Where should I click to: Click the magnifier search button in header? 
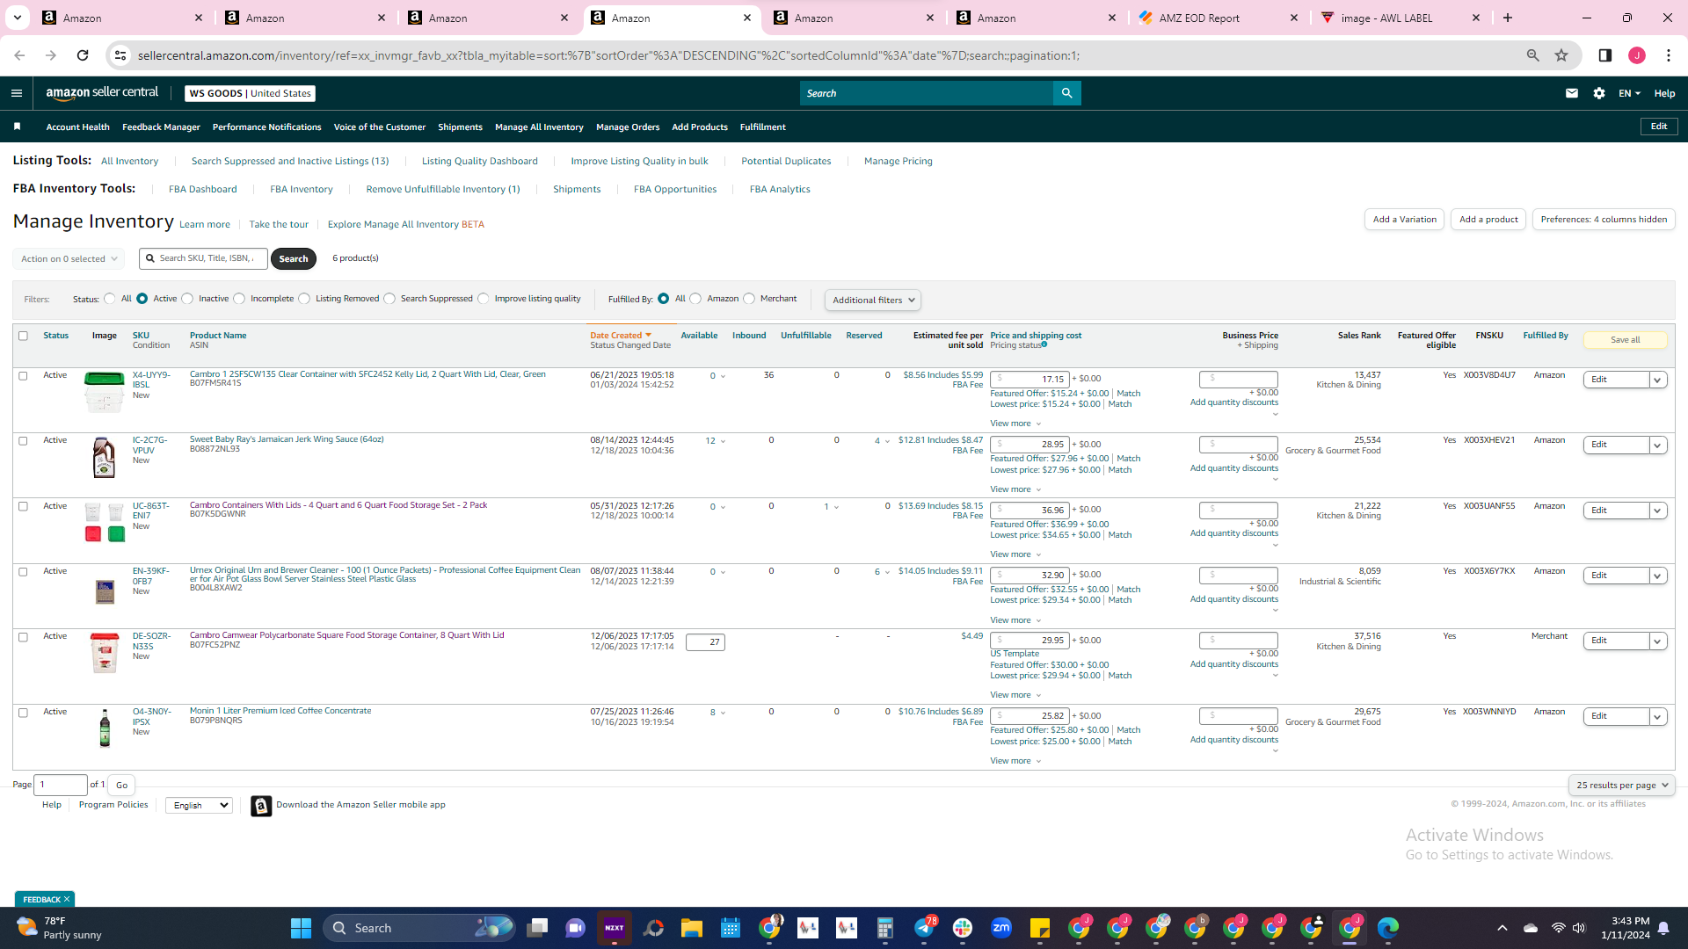[x=1066, y=93]
